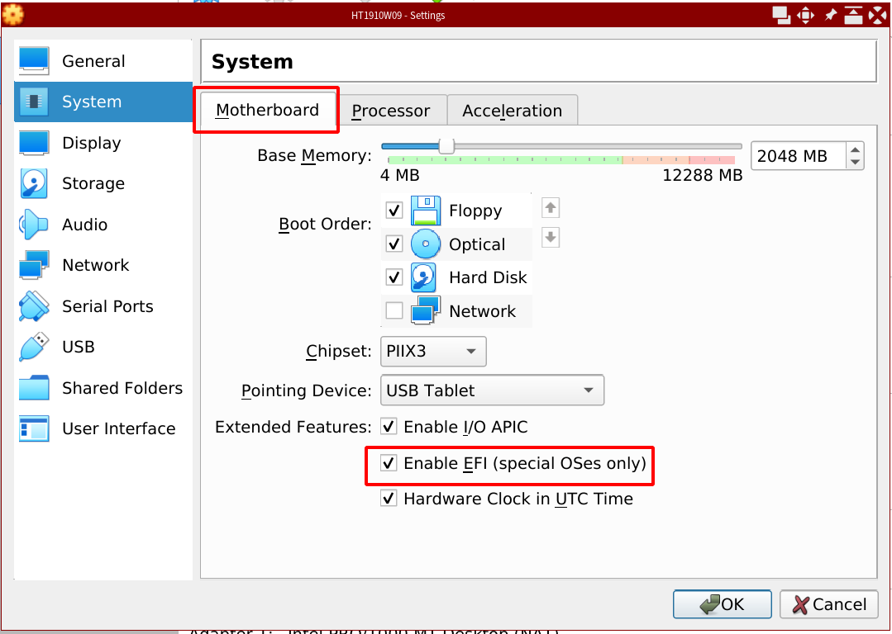Uncheck Floppy in boot order
The height and width of the screenshot is (634, 892).
394,211
